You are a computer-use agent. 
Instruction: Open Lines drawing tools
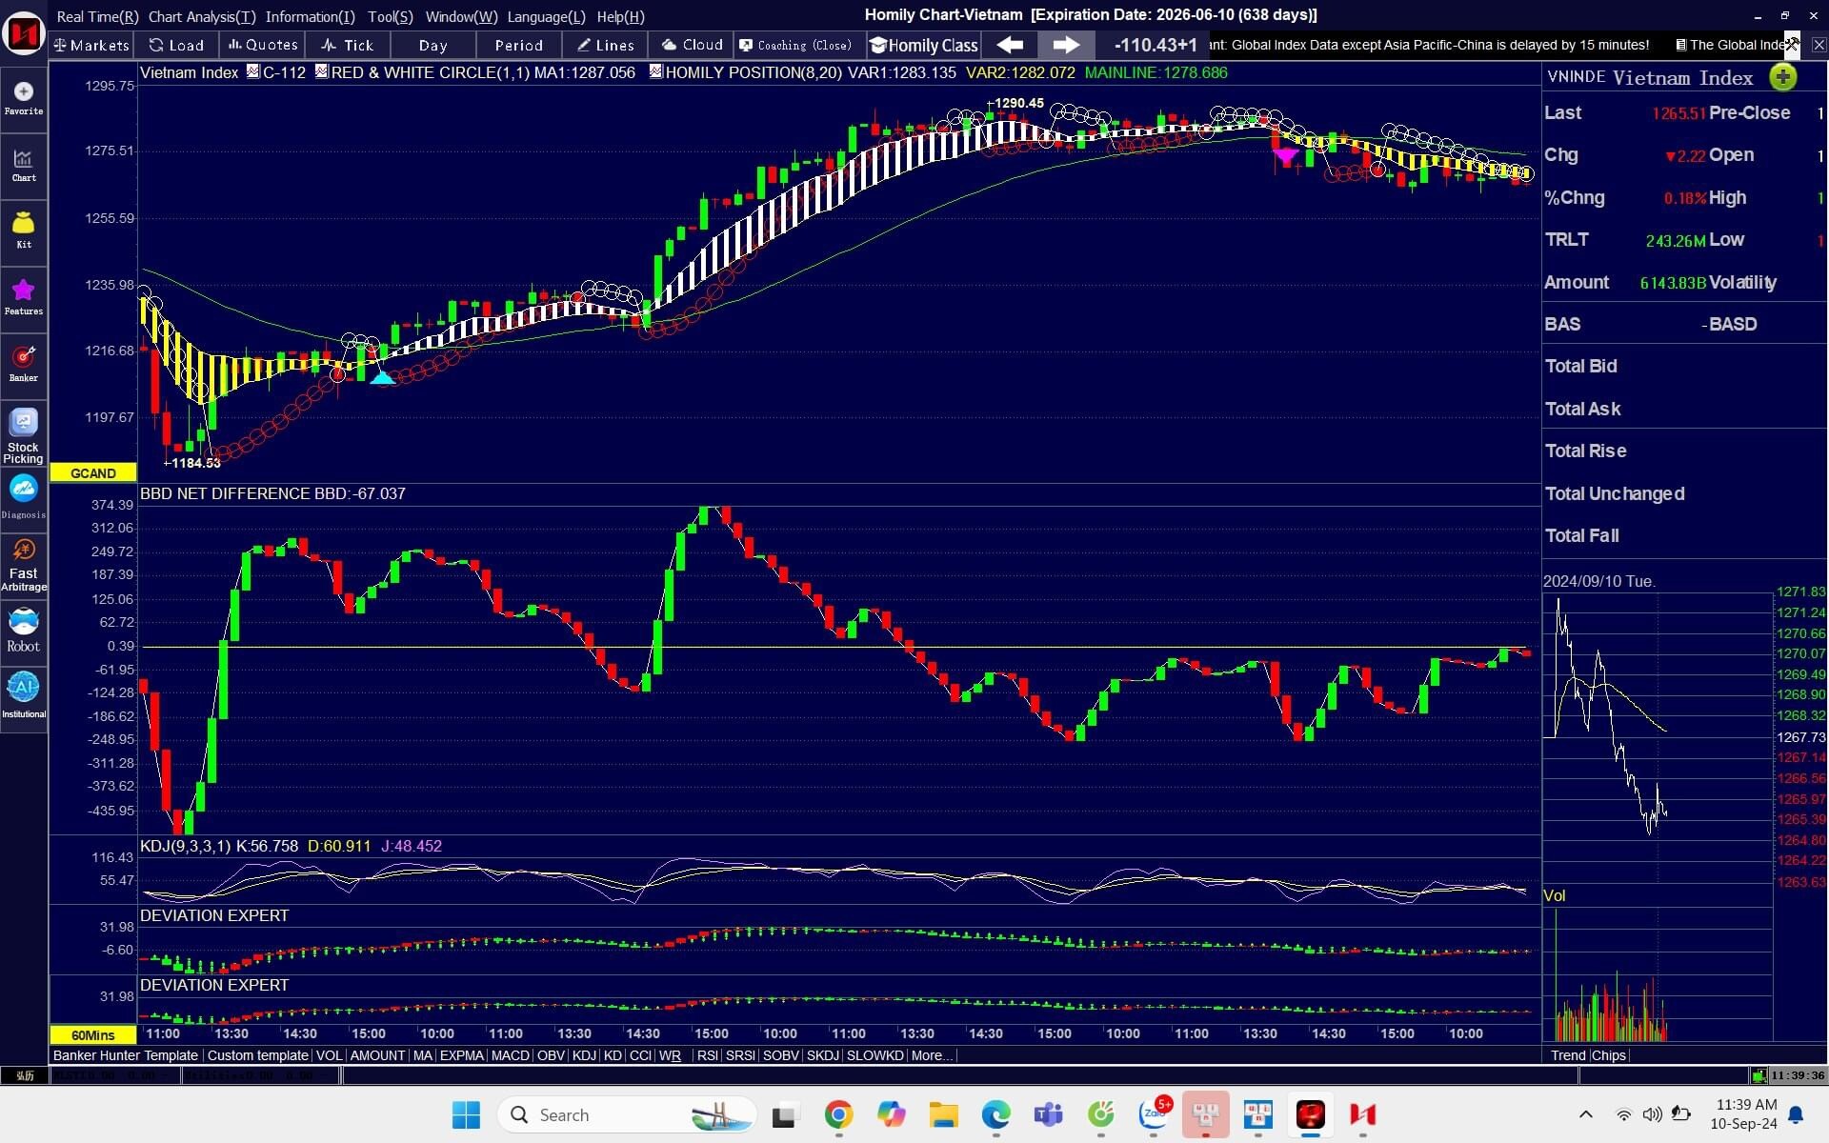click(x=605, y=45)
